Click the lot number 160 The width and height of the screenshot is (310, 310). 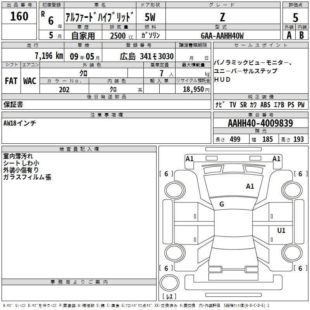coord(19,16)
